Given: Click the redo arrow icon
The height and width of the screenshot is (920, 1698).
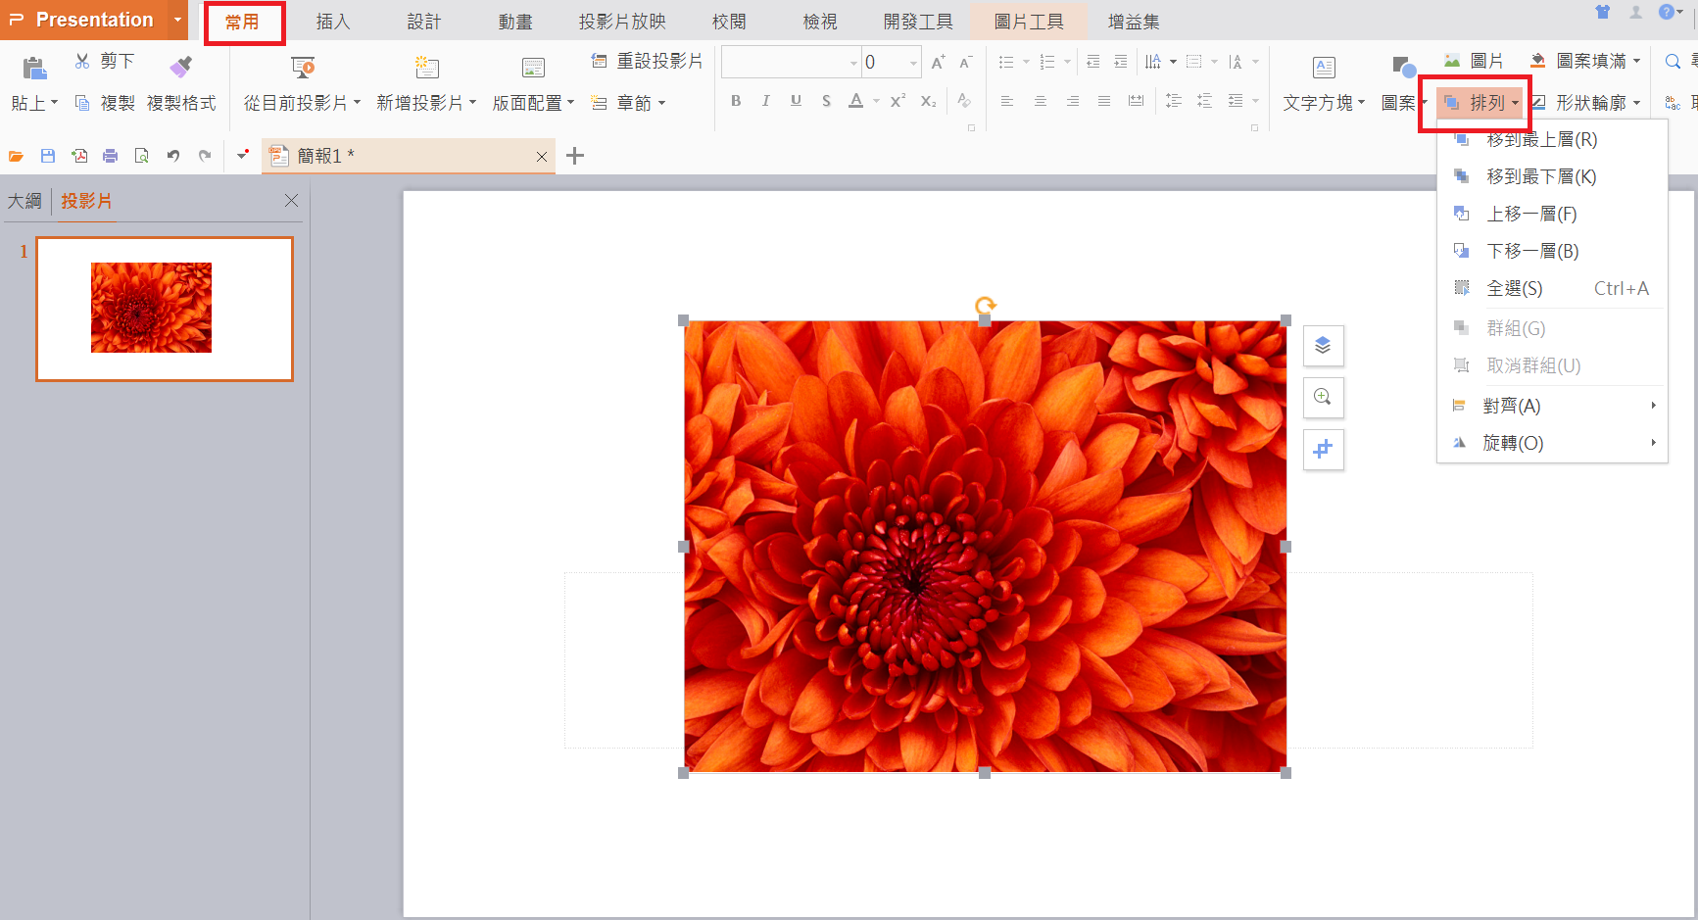Looking at the screenshot, I should (205, 156).
